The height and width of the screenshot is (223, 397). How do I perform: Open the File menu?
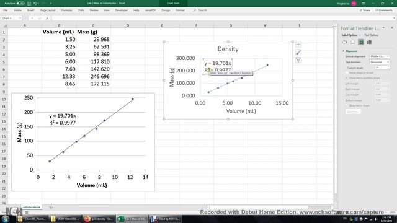6,10
